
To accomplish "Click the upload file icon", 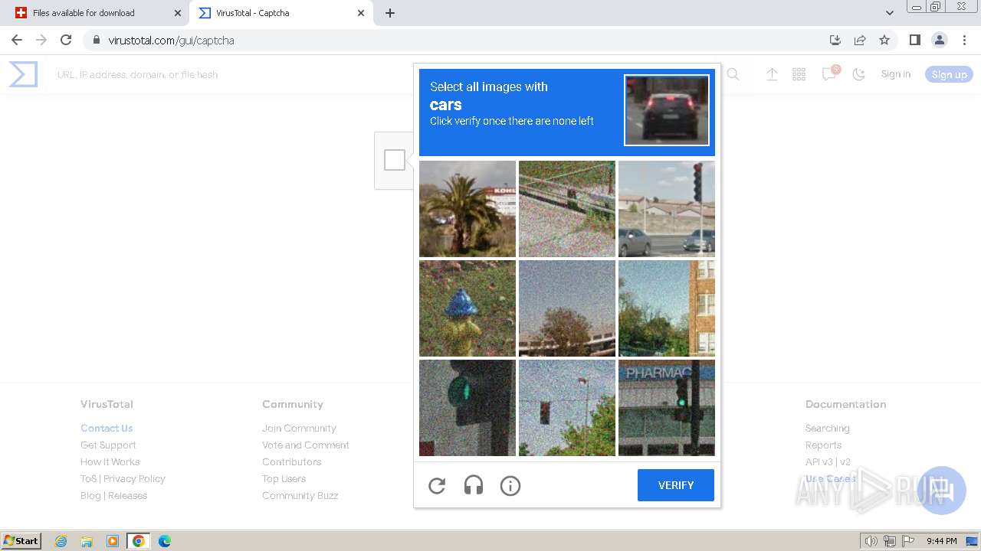I will (772, 74).
